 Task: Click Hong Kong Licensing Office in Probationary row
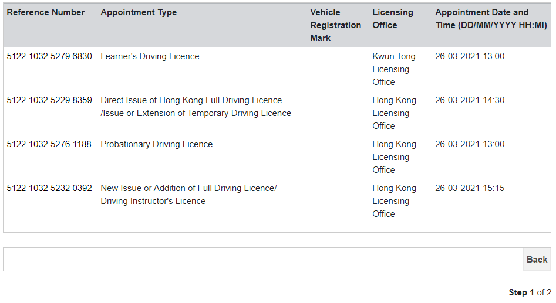[395, 157]
